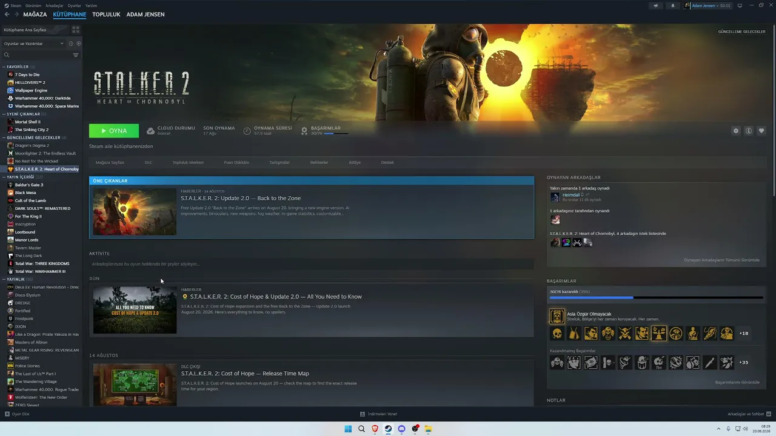Click the activity comment input field
The width and height of the screenshot is (776, 436).
tap(312, 264)
